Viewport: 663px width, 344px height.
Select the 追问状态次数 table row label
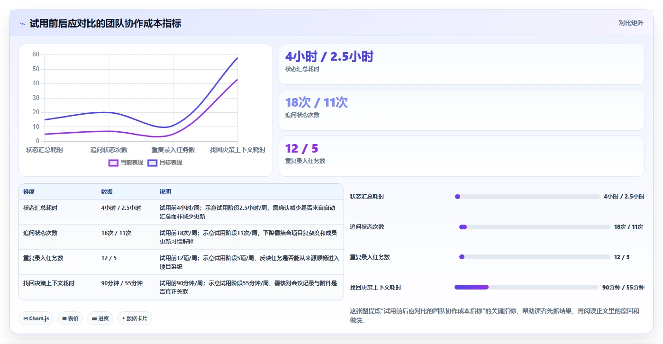(x=40, y=233)
